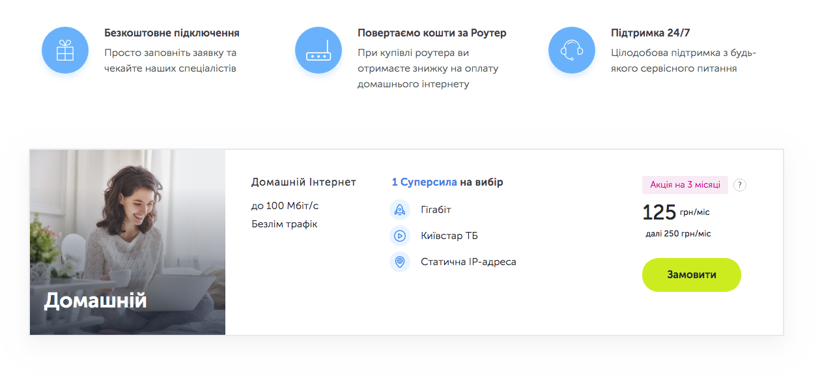Click the Домашній Інтернет title

(304, 182)
